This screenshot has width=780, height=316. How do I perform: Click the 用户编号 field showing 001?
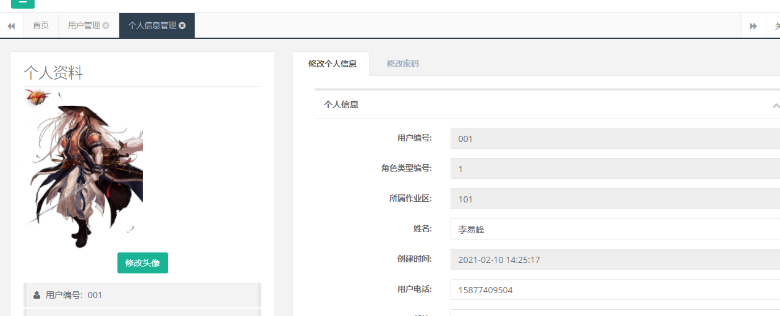tap(615, 138)
